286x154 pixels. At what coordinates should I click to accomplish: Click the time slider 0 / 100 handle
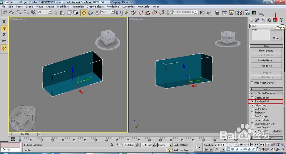coord(25,134)
